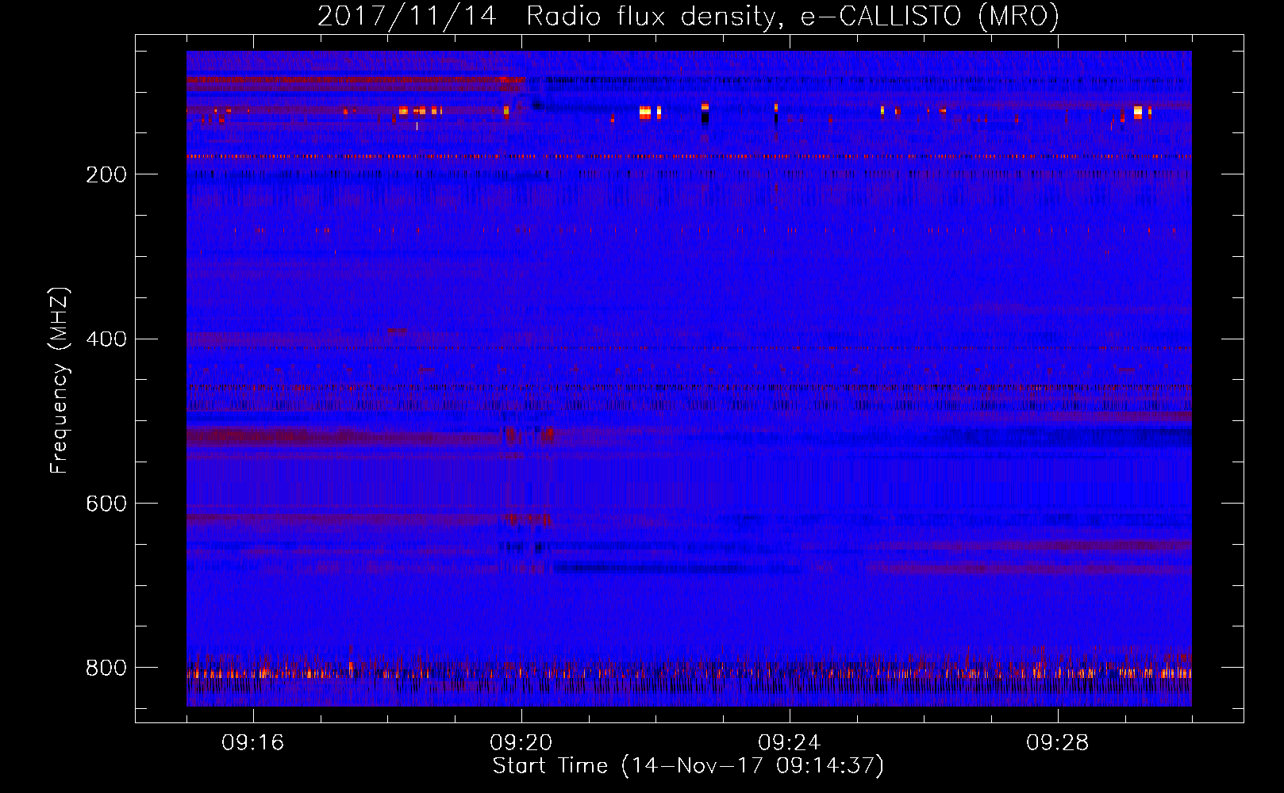
Task: Click the Start Time axis caption
Action: click(688, 766)
